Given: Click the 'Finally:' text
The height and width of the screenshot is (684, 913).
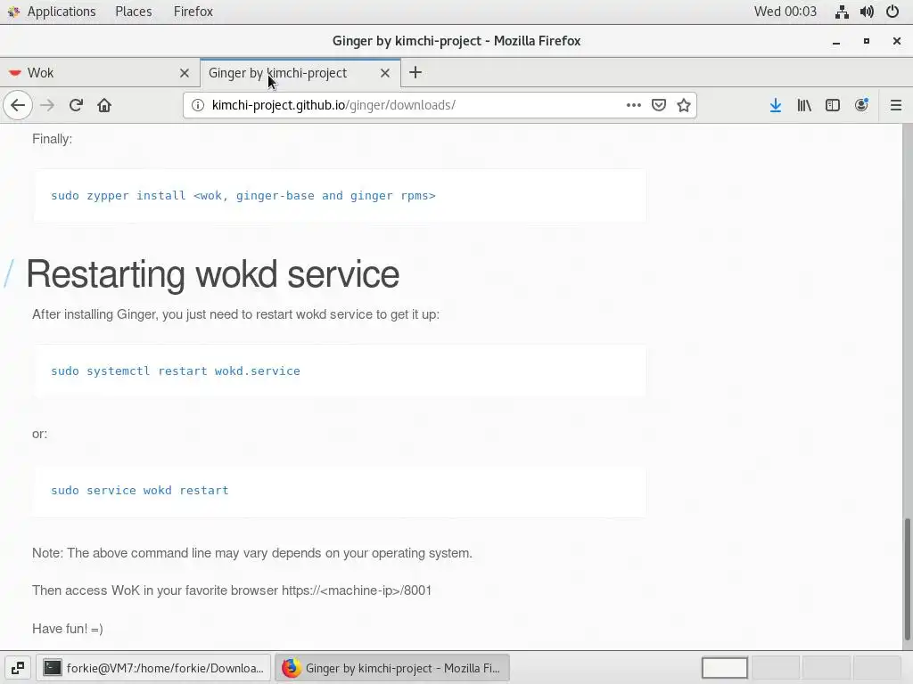Looking at the screenshot, I should click(x=52, y=139).
